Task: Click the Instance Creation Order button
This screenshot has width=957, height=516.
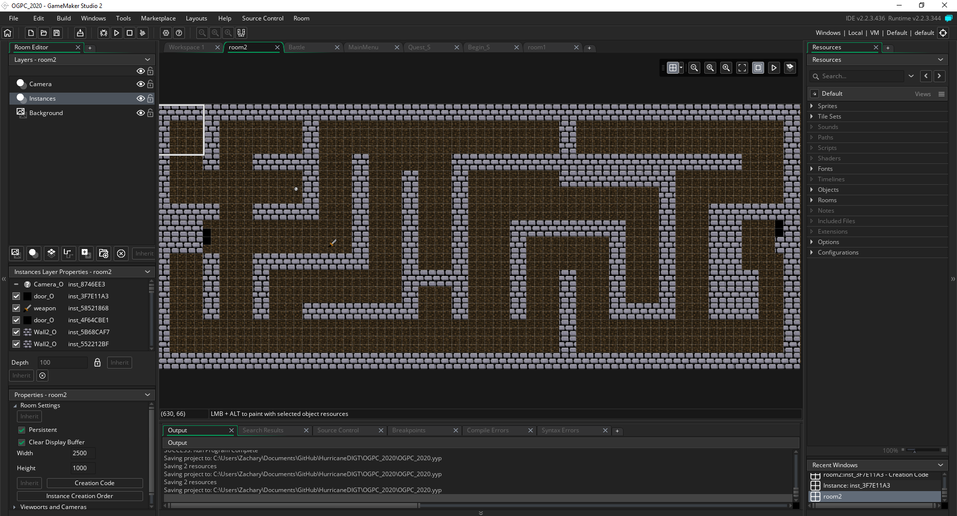Action: 80,496
